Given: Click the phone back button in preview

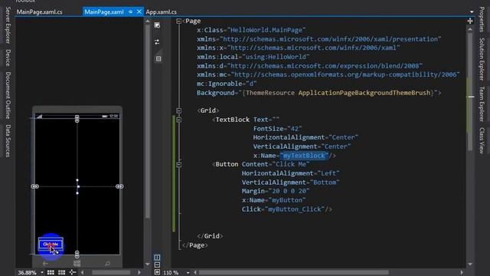Looking at the screenshot, I should click(46, 264).
